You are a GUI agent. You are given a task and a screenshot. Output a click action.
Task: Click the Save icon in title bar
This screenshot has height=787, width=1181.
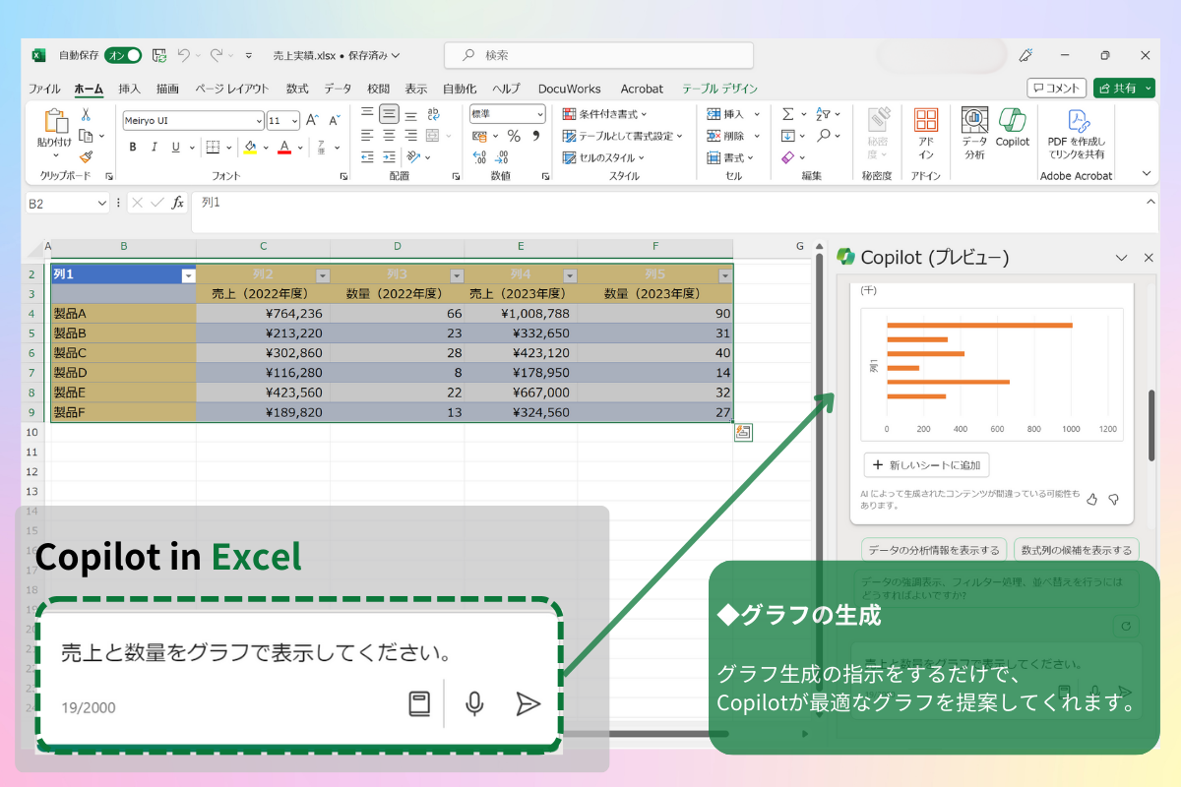coord(158,55)
